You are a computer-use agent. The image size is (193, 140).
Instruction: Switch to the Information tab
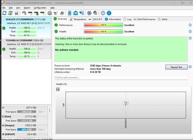point(113,19)
